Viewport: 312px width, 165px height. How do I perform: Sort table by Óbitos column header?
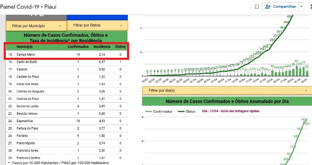(120, 47)
